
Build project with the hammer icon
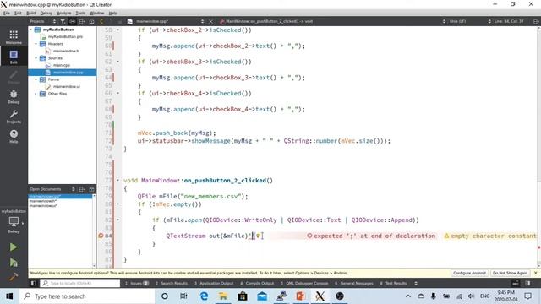[14, 277]
